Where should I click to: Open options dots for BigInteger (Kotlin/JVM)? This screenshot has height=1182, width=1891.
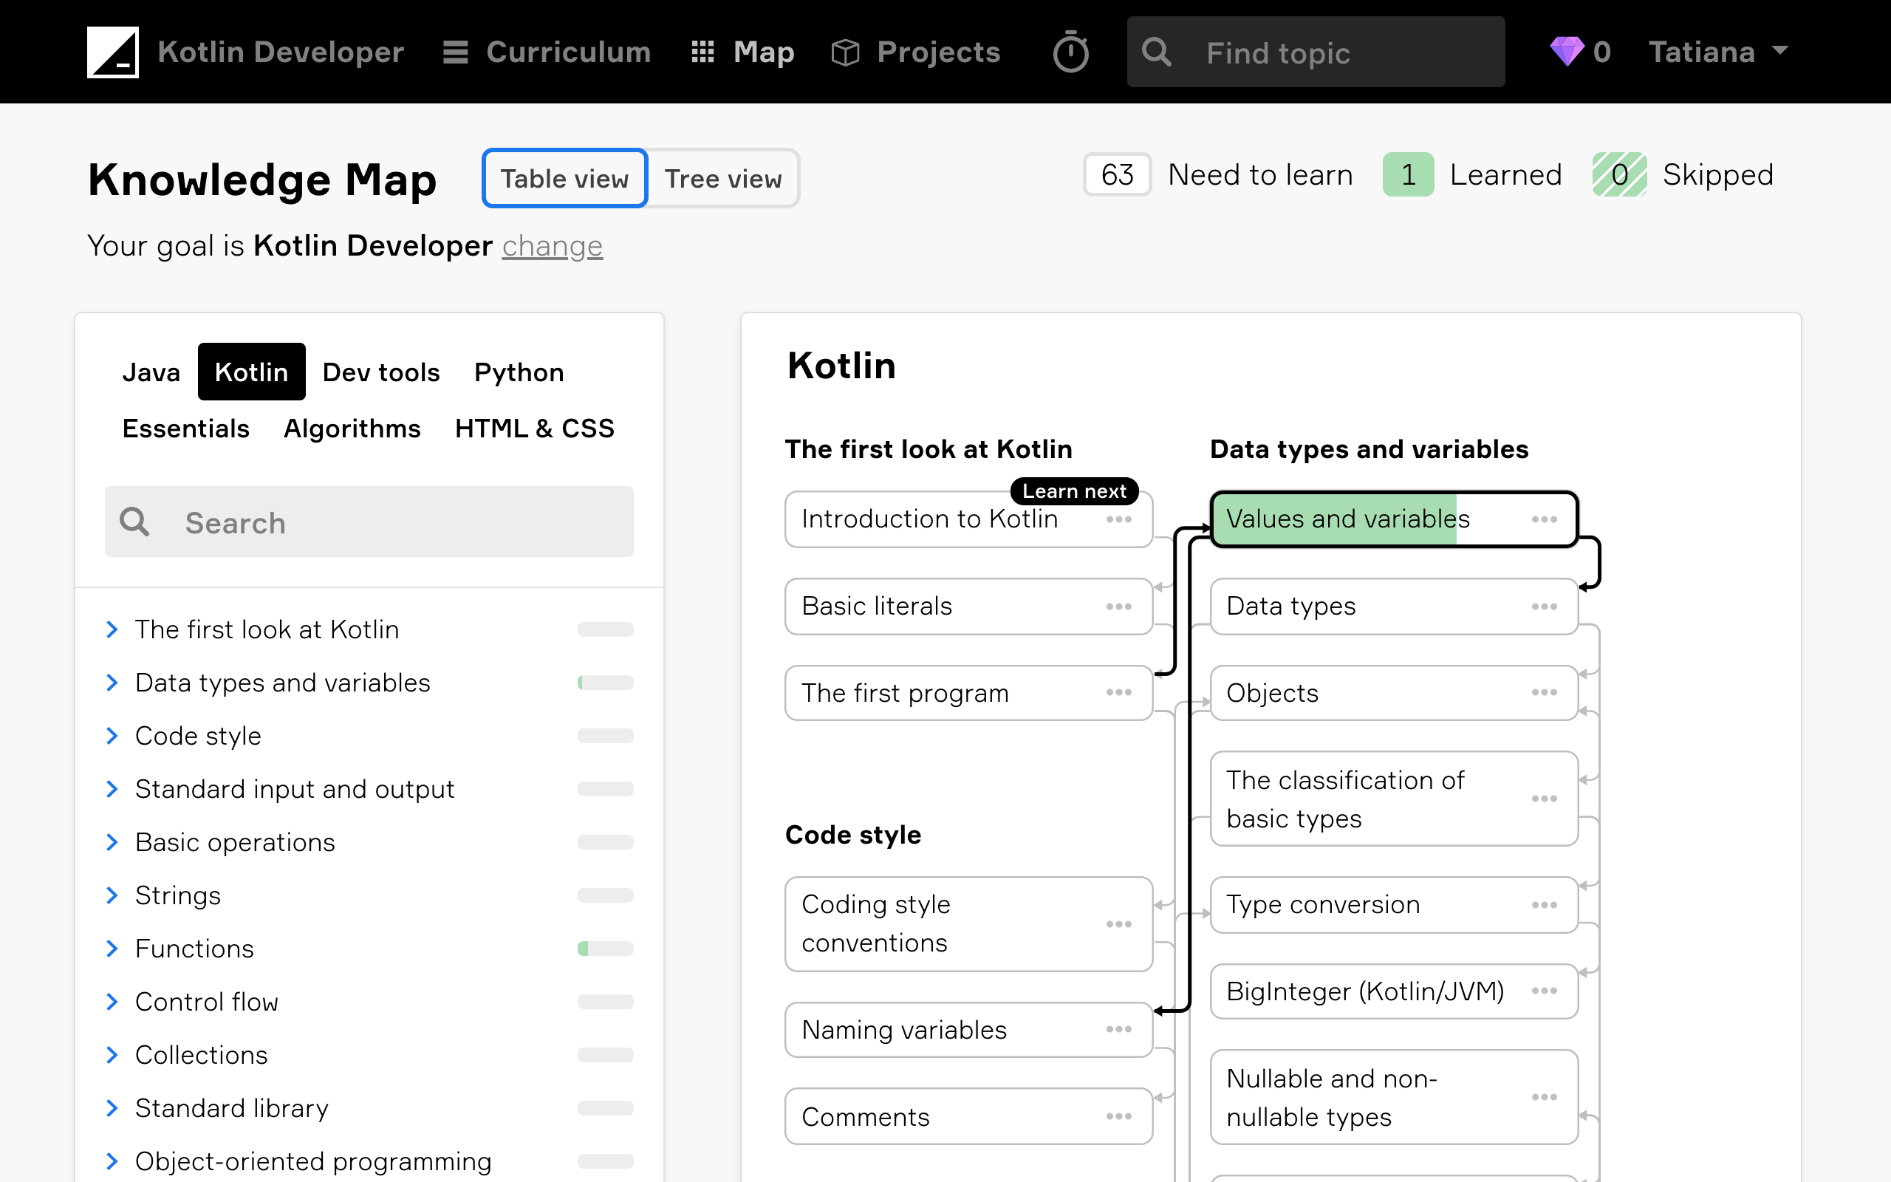pos(1544,991)
